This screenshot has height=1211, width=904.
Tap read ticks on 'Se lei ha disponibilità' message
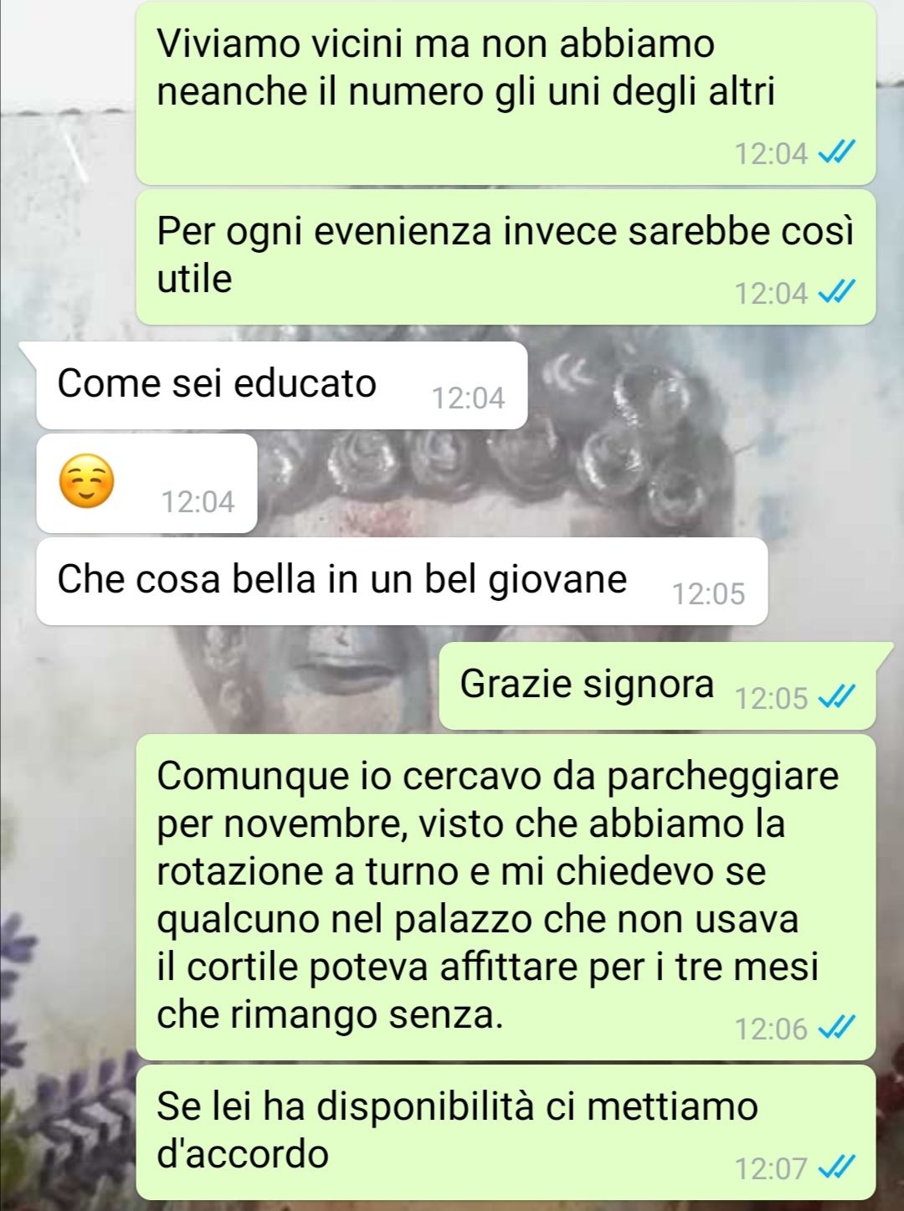tap(836, 1167)
